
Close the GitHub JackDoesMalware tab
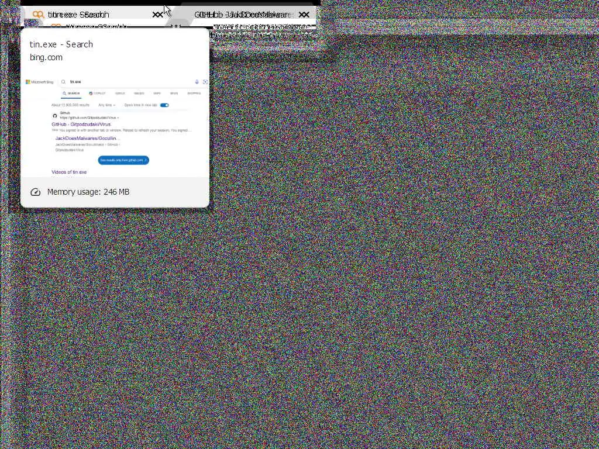304,15
